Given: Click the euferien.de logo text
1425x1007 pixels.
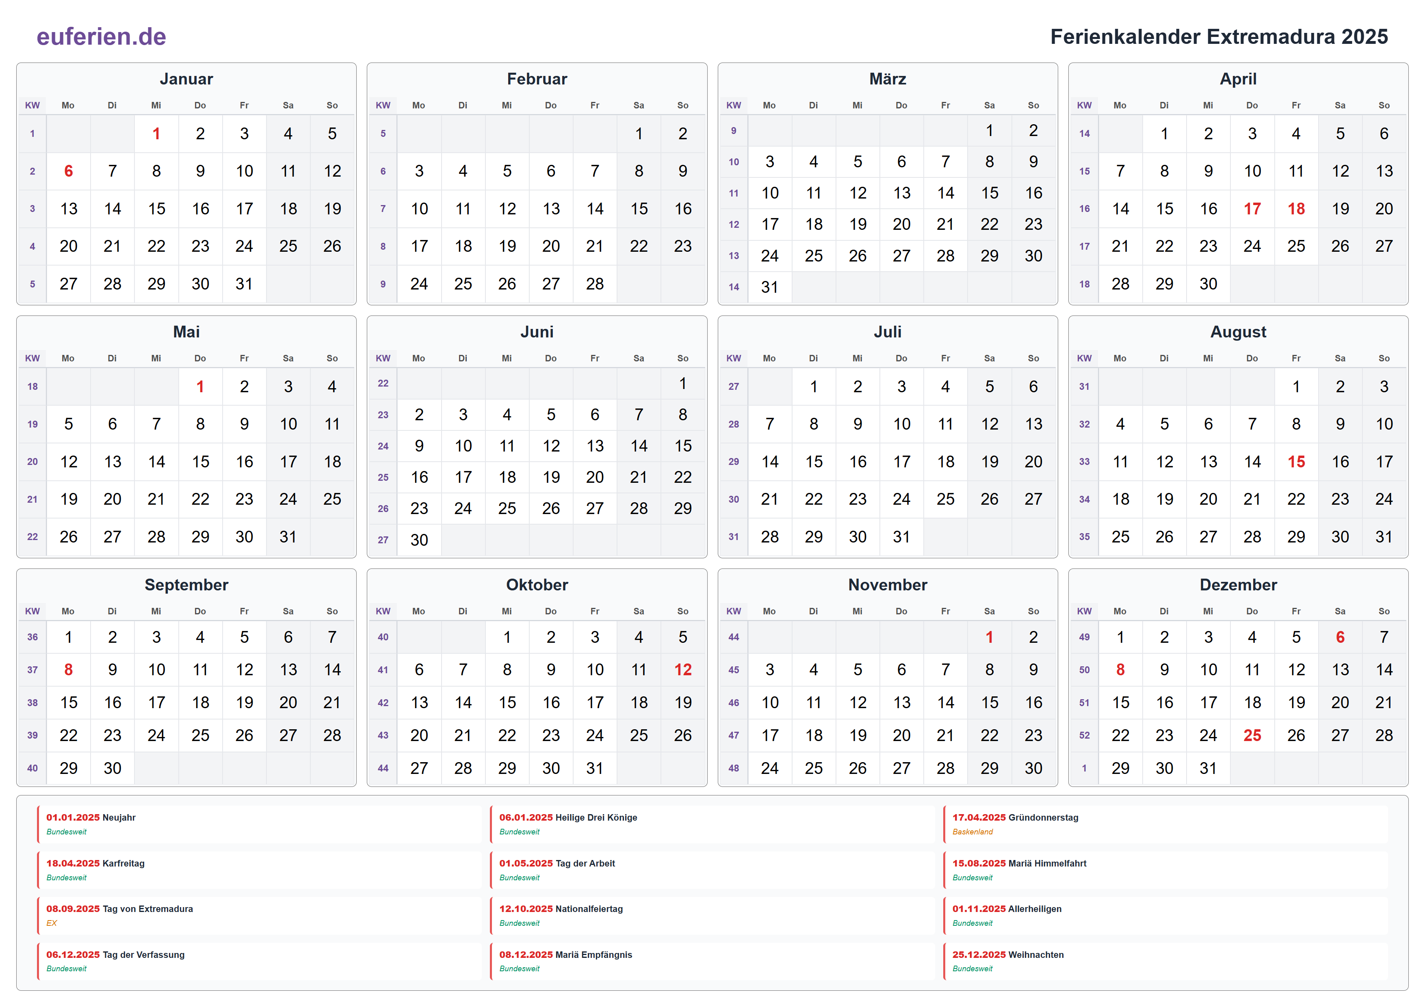Looking at the screenshot, I should (101, 37).
